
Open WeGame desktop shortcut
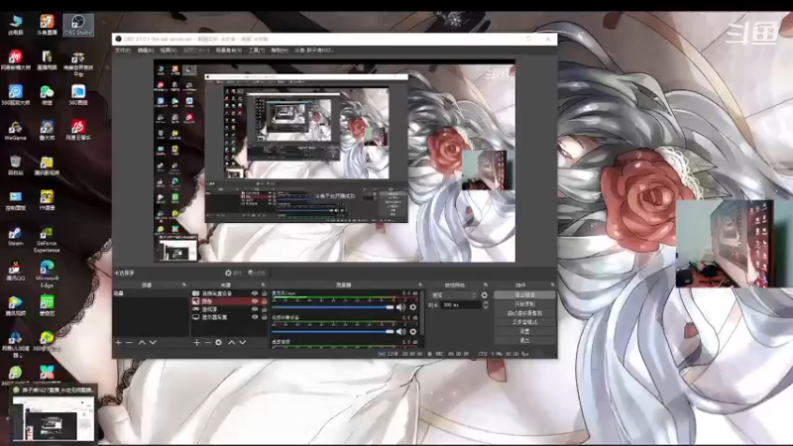point(15,131)
